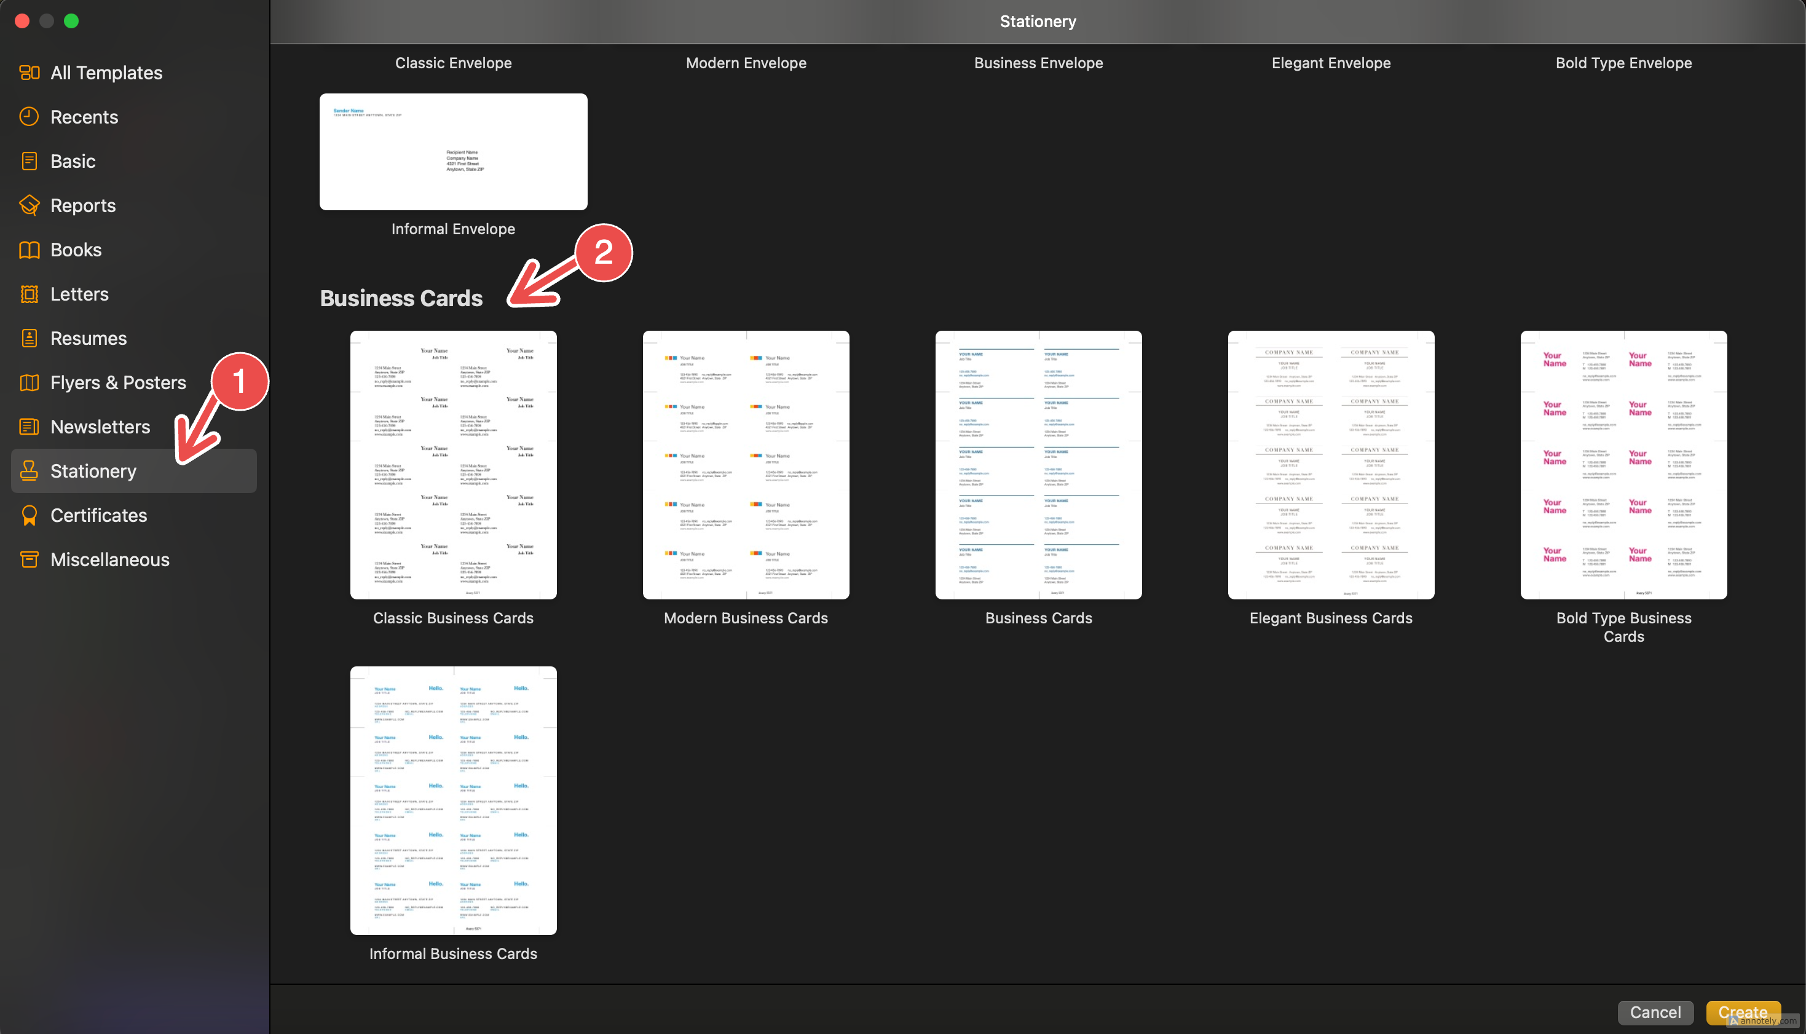
Task: Select the Classic Business Cards template
Action: [453, 465]
